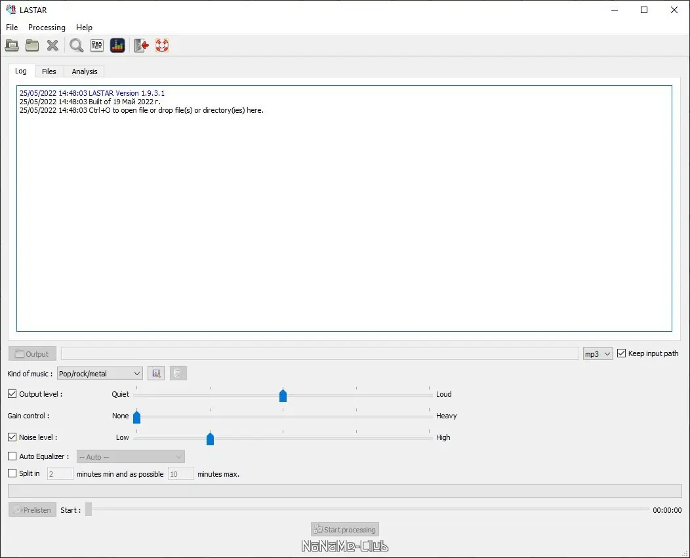Click the Output level slider handle
Viewport: 690px width, 558px height.
click(283, 395)
